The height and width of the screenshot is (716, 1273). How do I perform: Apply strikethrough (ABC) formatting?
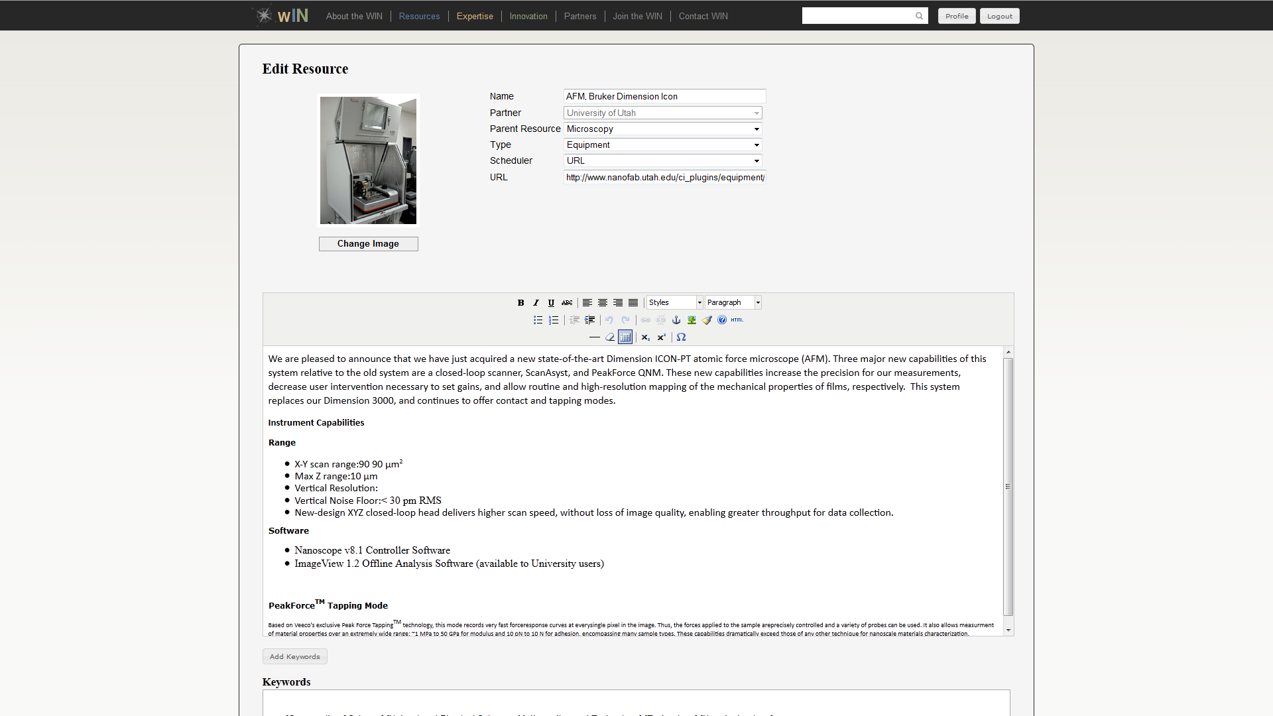tap(567, 303)
